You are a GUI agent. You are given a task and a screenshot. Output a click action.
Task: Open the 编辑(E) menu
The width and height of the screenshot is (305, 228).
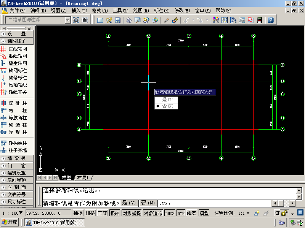pos(38,11)
